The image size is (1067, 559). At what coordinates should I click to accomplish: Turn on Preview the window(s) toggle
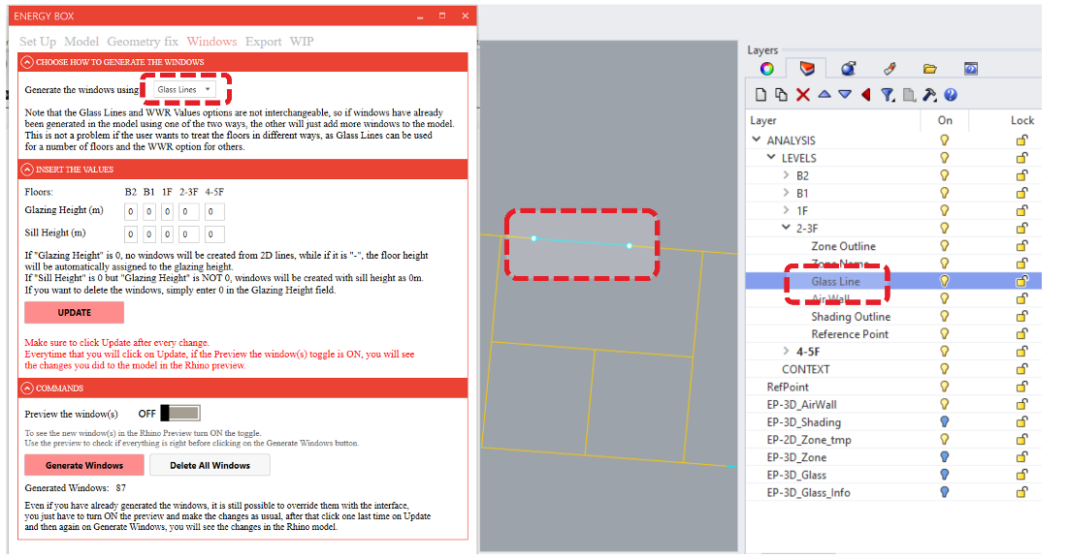pyautogui.click(x=180, y=414)
